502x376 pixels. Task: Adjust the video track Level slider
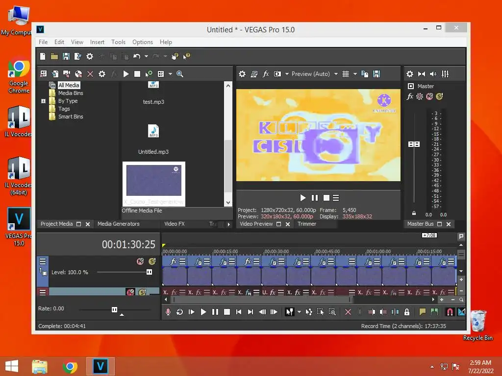[149, 272]
